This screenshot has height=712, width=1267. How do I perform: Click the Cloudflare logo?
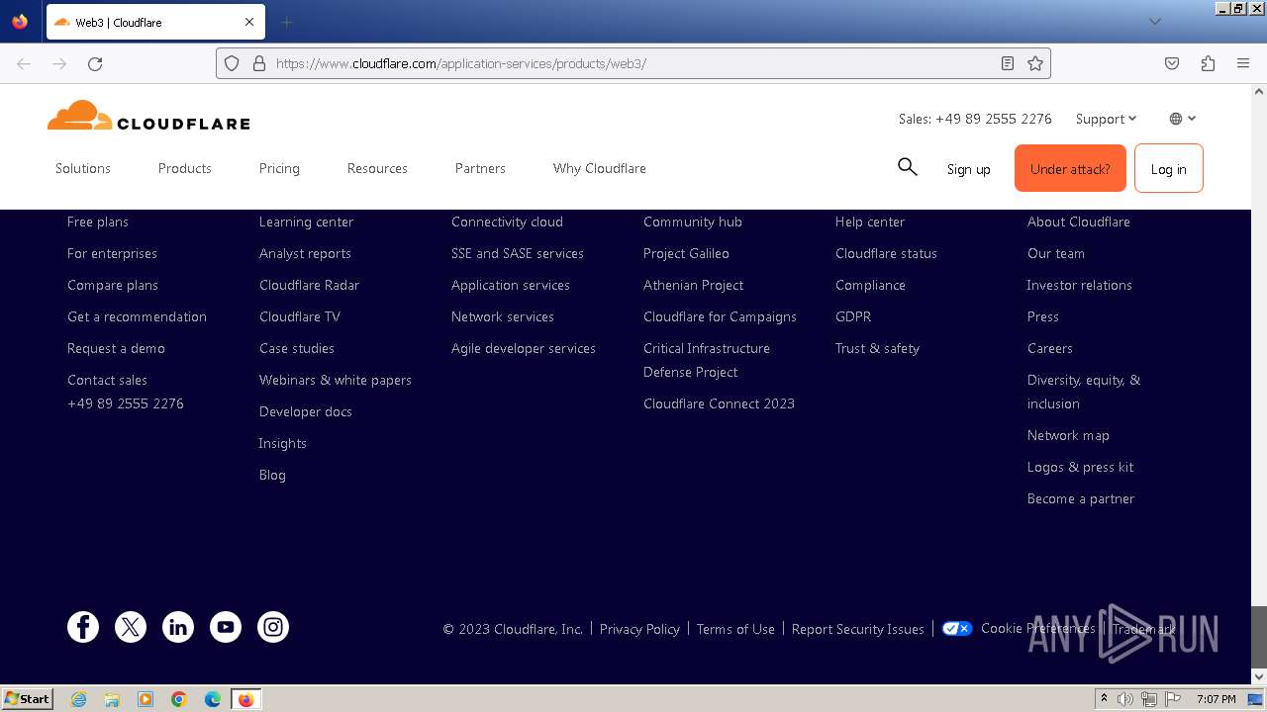click(148, 116)
